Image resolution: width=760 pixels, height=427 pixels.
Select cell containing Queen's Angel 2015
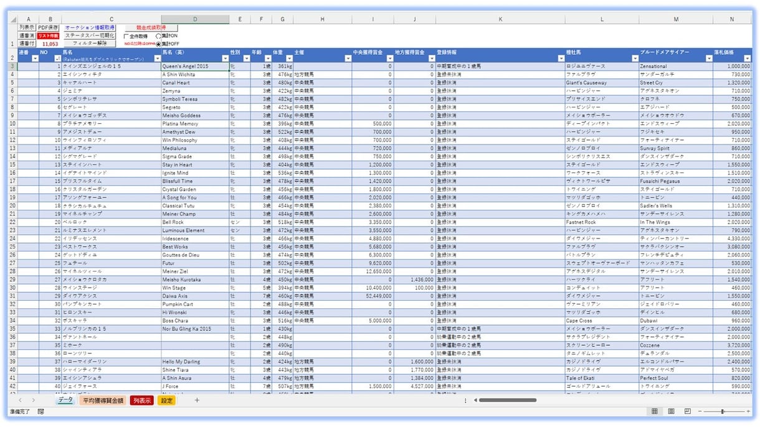point(195,66)
